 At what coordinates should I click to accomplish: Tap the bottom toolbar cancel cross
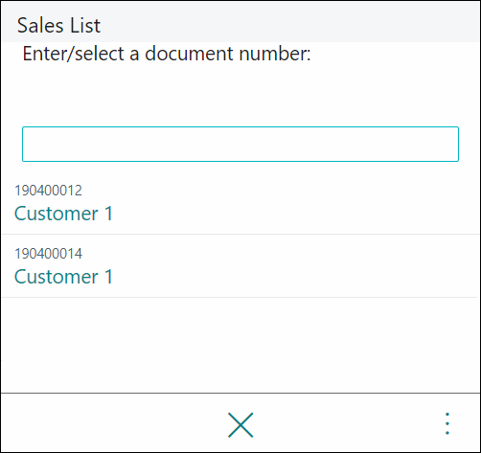[x=240, y=424]
